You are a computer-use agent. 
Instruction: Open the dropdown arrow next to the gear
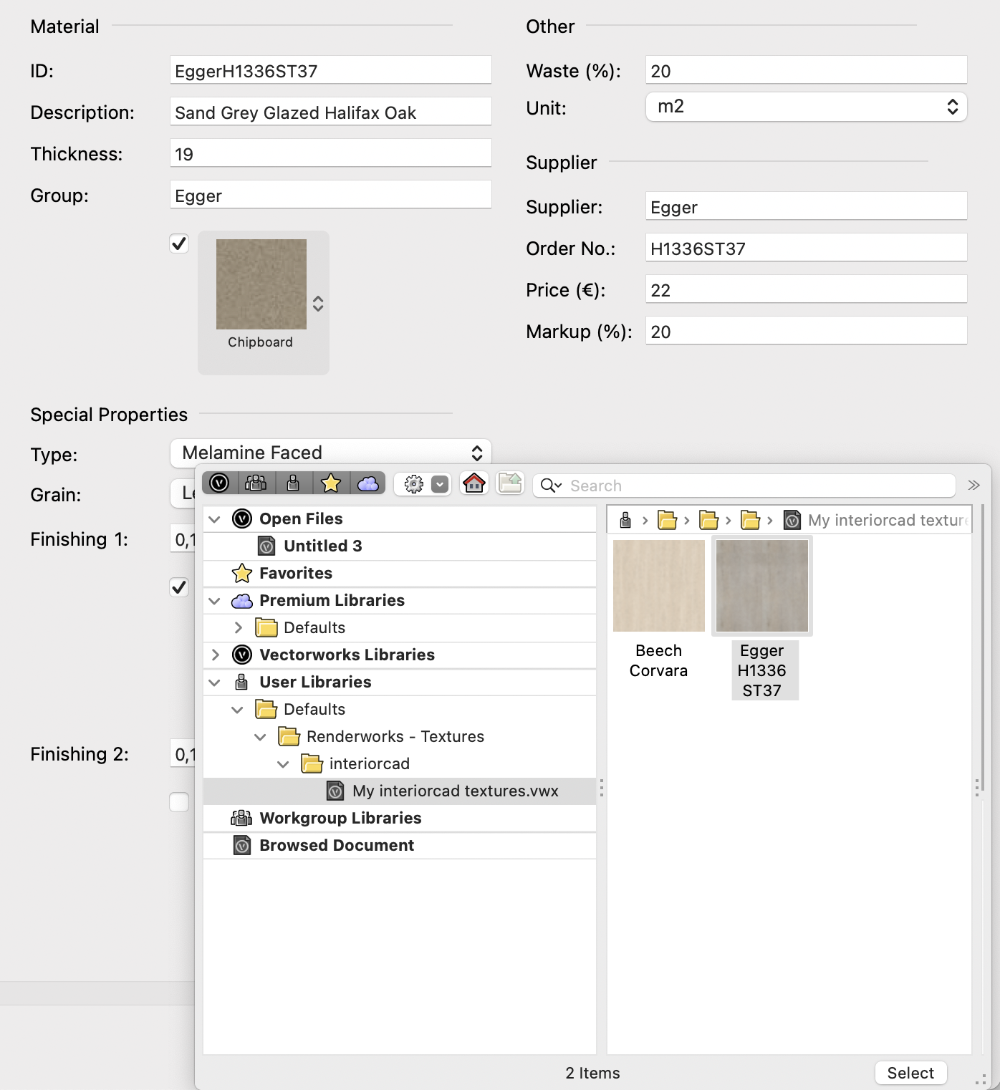(x=441, y=485)
